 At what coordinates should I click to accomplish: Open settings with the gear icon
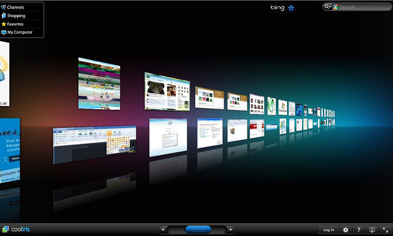tap(346, 230)
